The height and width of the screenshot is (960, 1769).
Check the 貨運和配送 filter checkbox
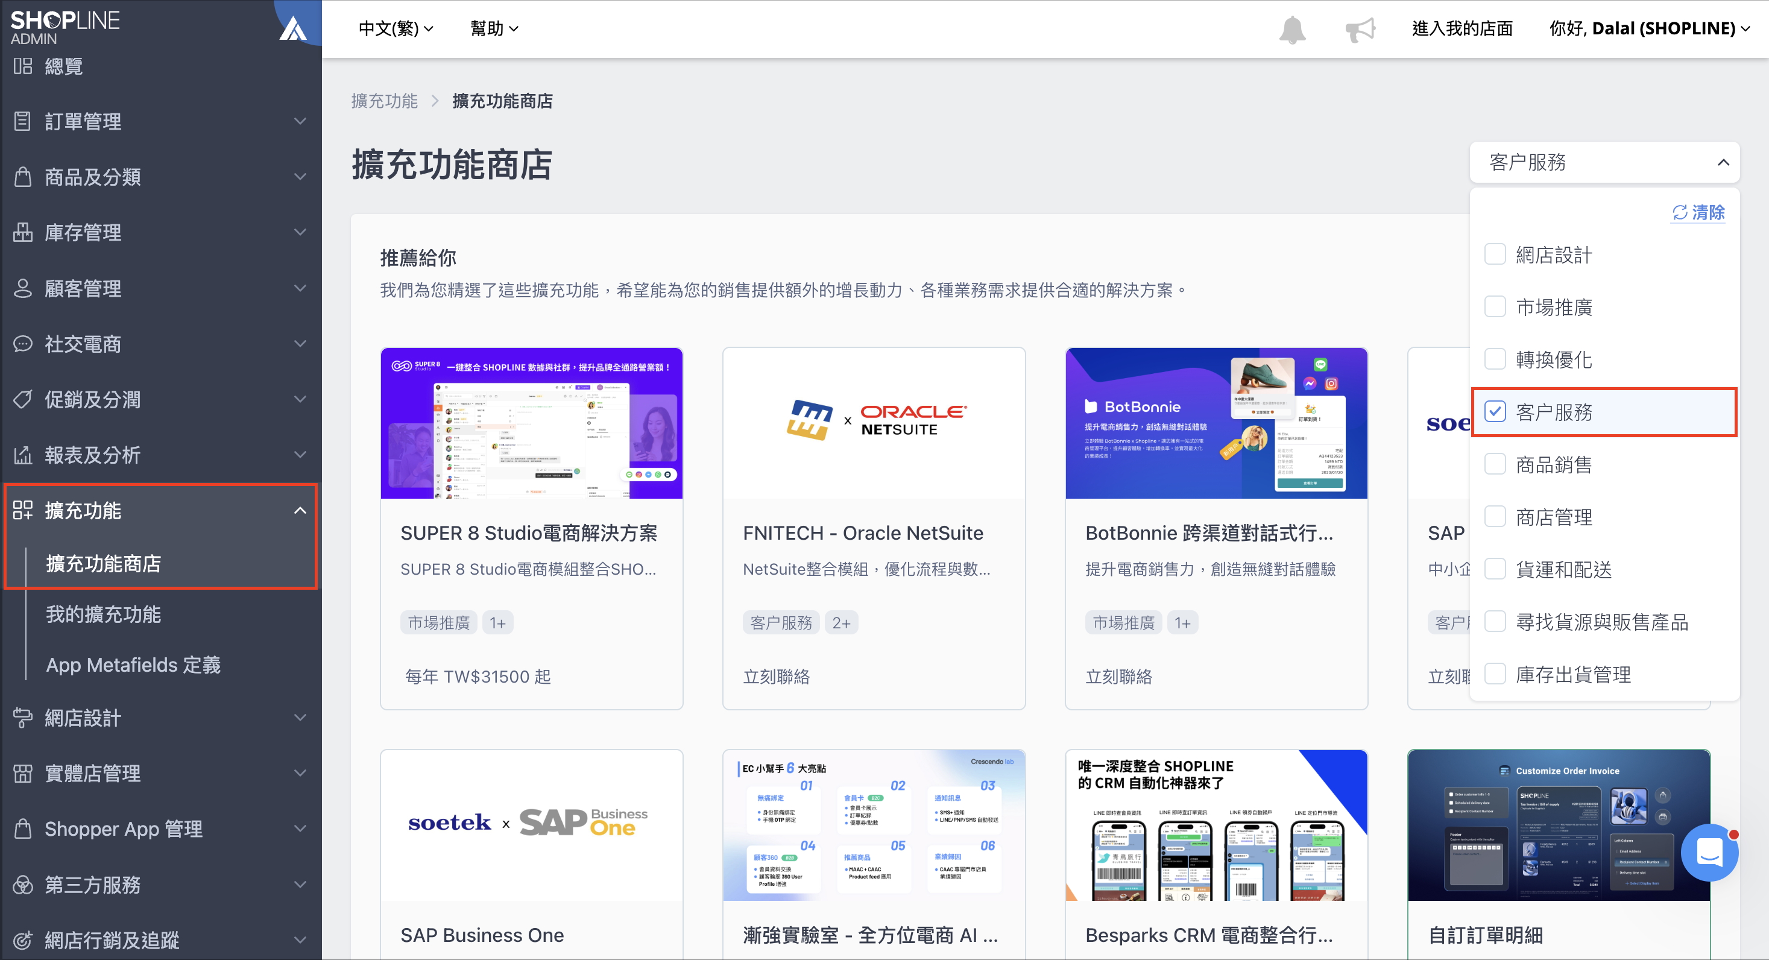(x=1495, y=569)
